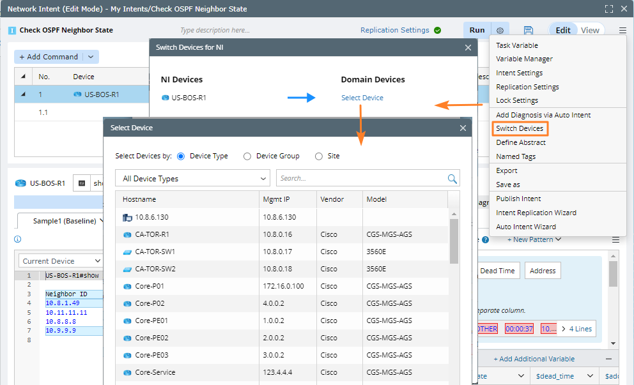This screenshot has width=634, height=385.
Task: Open the Current Device dropdown
Action: coord(61,261)
